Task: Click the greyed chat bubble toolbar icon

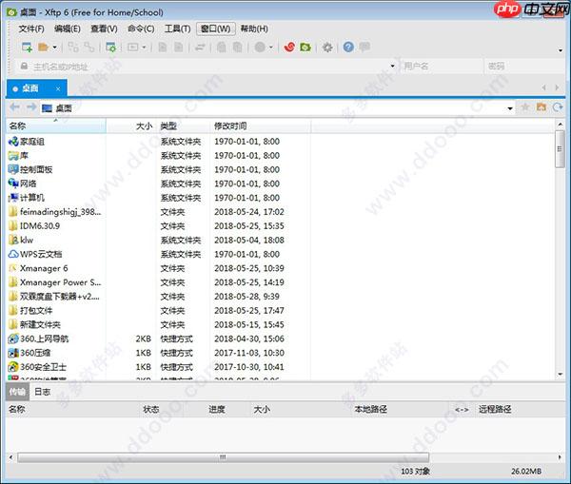Action: [364, 47]
